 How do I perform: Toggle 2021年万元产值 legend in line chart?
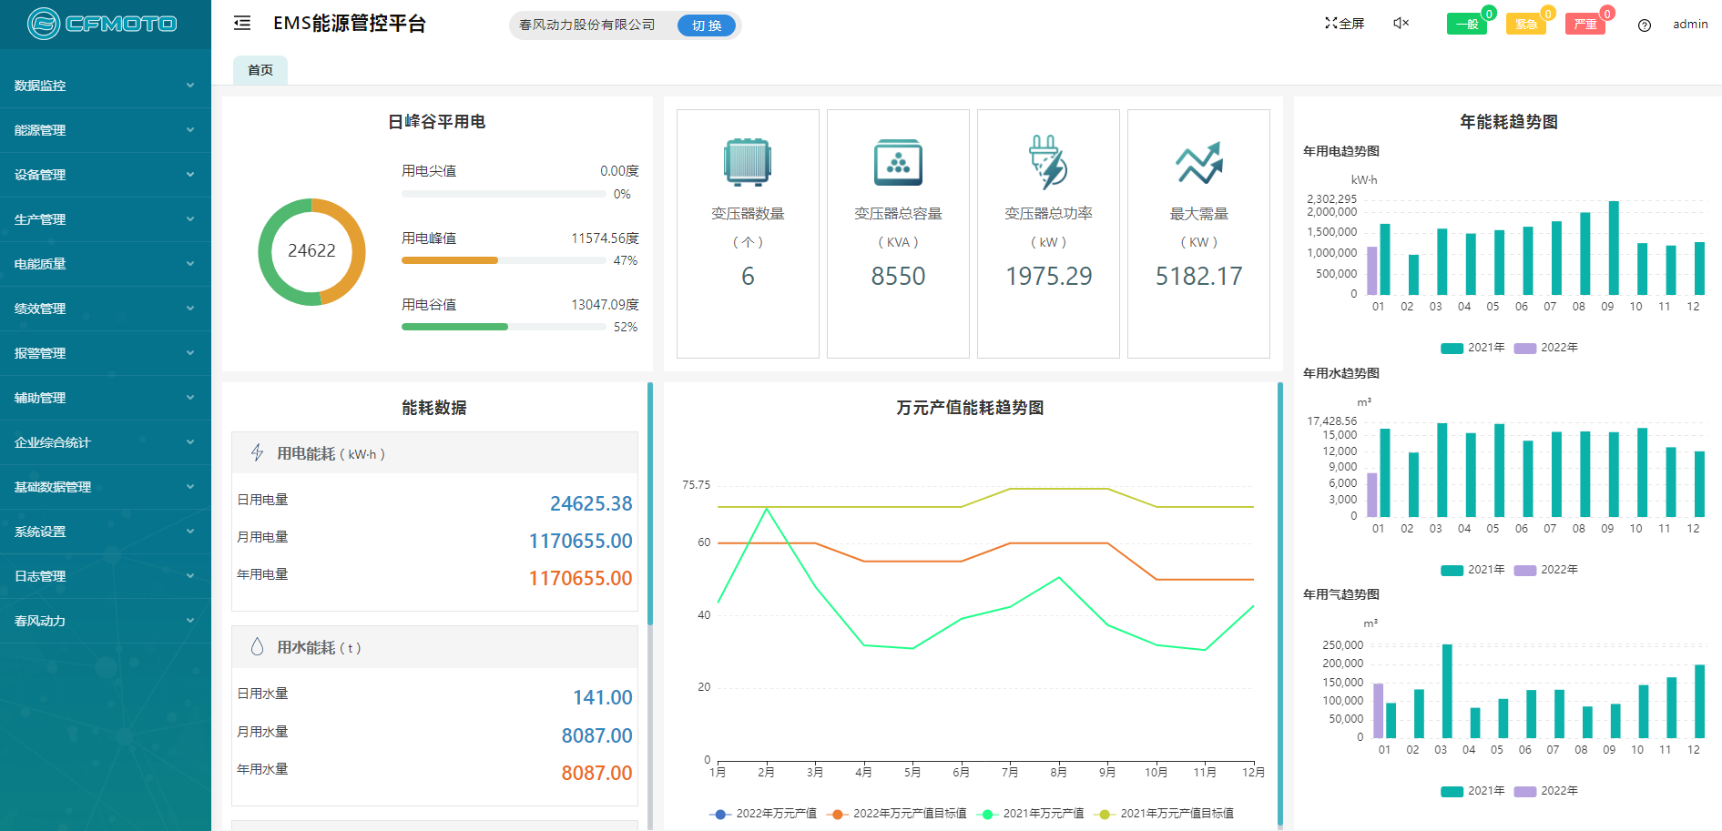1031,814
